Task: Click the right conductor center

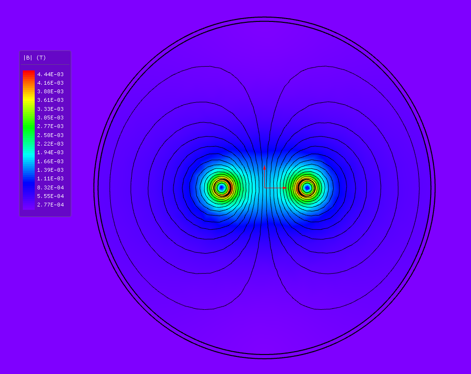Action: 307,188
